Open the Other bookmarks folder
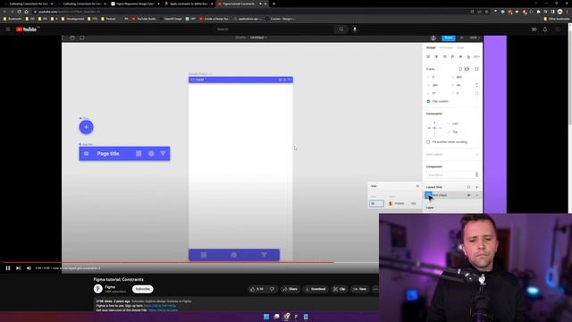Viewport: 572px width, 322px height. (555, 19)
